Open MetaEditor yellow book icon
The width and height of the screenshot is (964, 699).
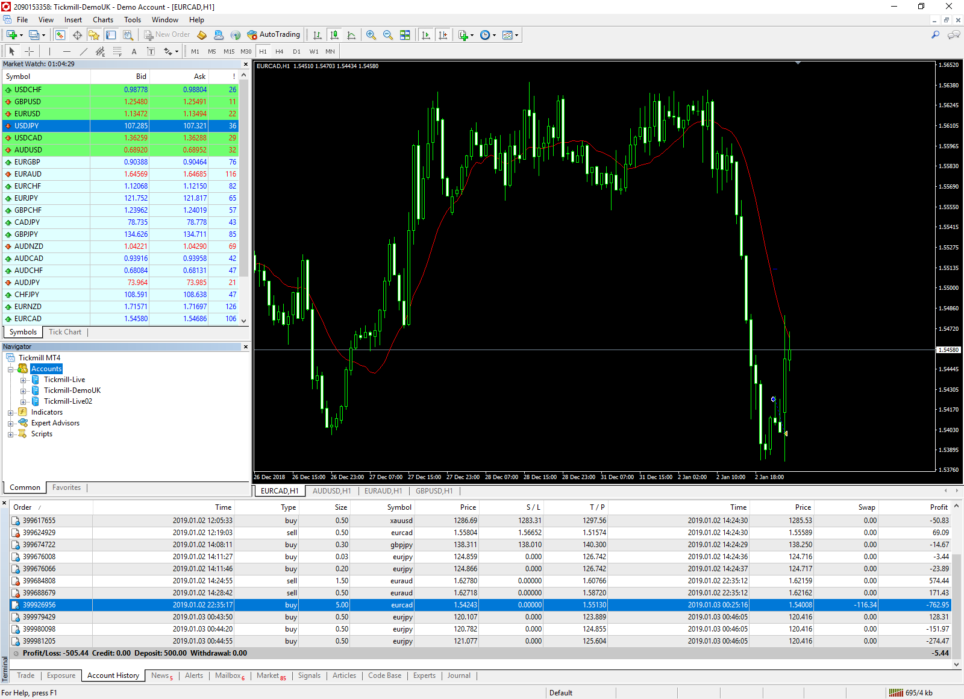click(x=202, y=35)
